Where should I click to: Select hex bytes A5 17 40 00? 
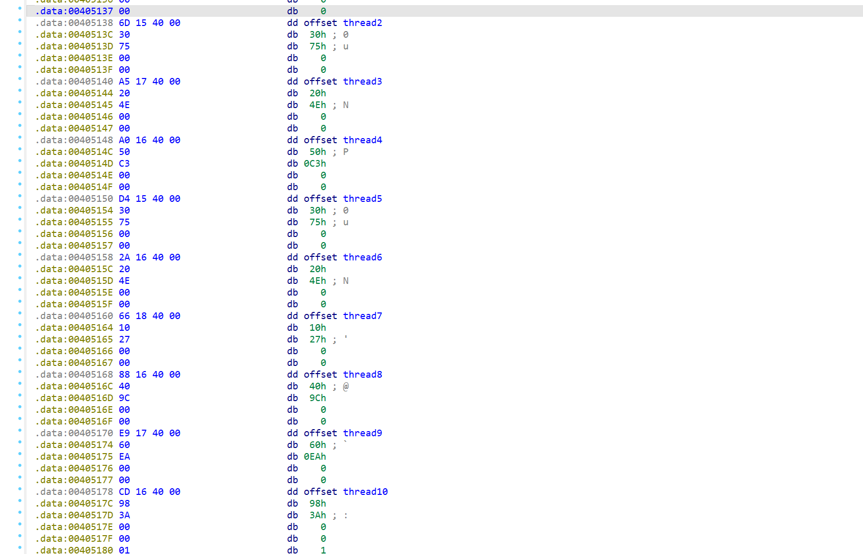pyautogui.click(x=149, y=82)
